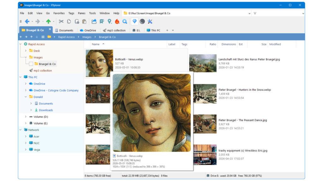This screenshot has height=181, width=323.
Task: Click the breadcrumb bar down arrow
Action: click(37, 37)
